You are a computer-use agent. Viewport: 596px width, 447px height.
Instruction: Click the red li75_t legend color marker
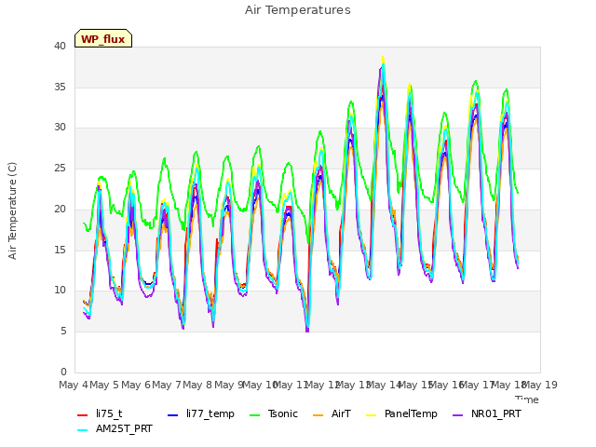click(x=83, y=415)
